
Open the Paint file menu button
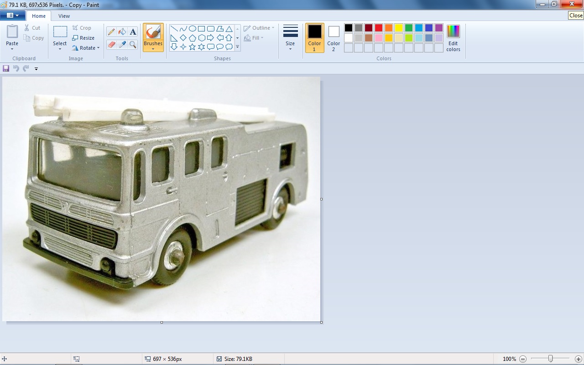click(12, 16)
